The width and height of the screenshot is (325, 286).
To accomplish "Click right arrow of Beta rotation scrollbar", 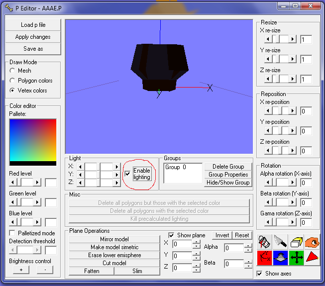I will [293, 202].
